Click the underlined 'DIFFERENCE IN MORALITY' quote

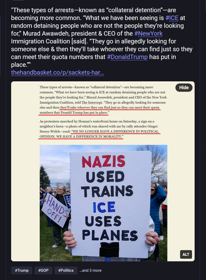(x=99, y=134)
